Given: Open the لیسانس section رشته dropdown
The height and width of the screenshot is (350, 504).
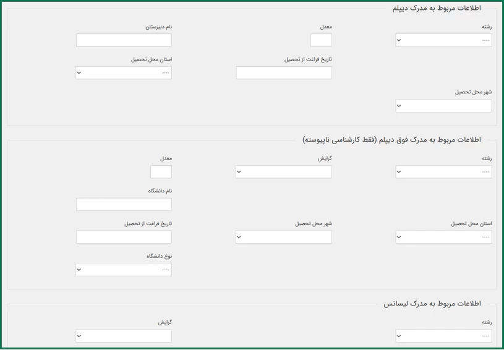Looking at the screenshot, I should click(x=443, y=336).
